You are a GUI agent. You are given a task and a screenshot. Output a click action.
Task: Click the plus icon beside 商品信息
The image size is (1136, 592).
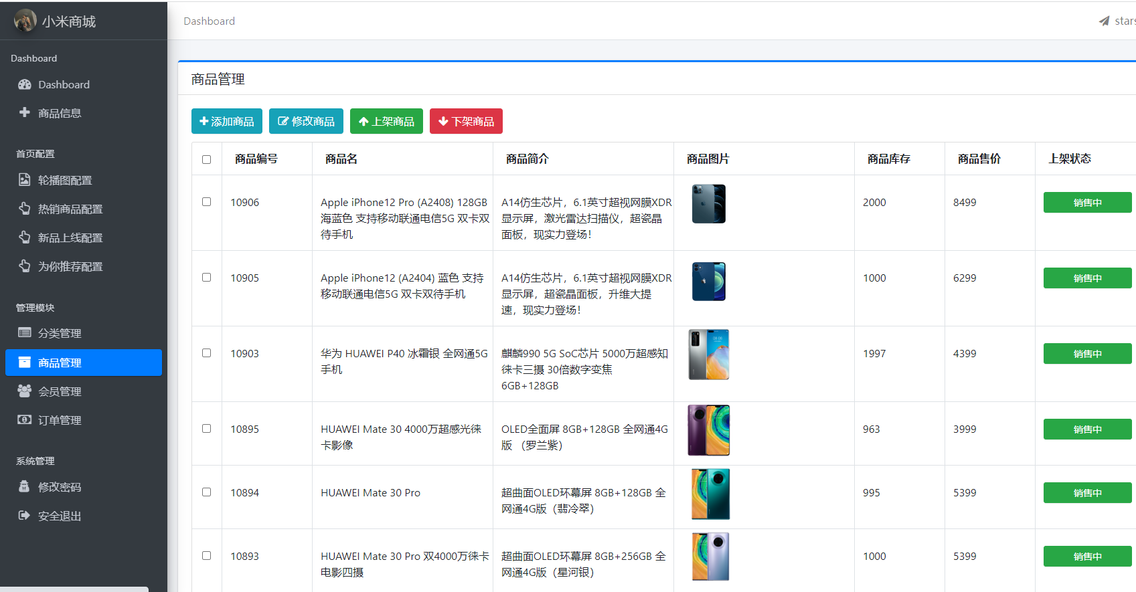point(25,112)
